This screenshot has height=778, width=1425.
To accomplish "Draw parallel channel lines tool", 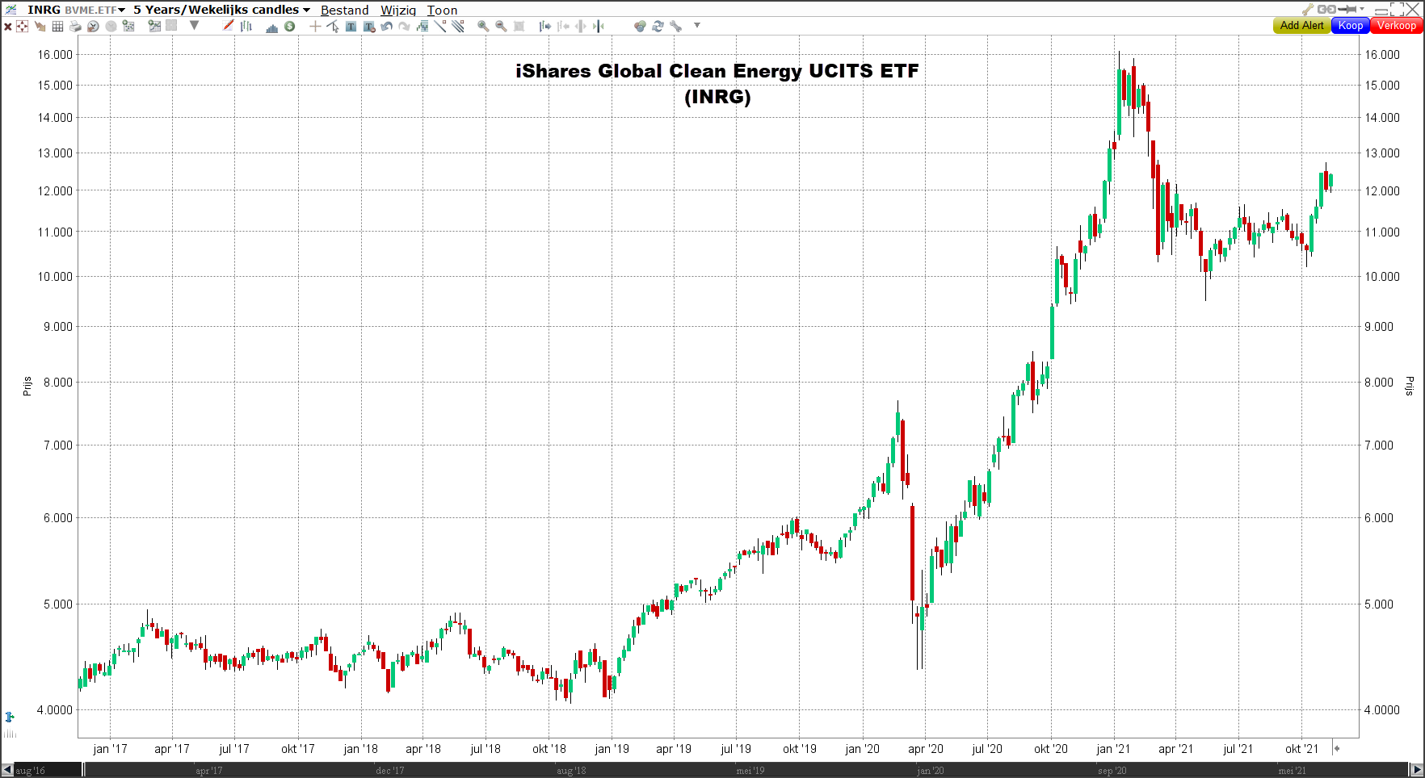I will (458, 27).
